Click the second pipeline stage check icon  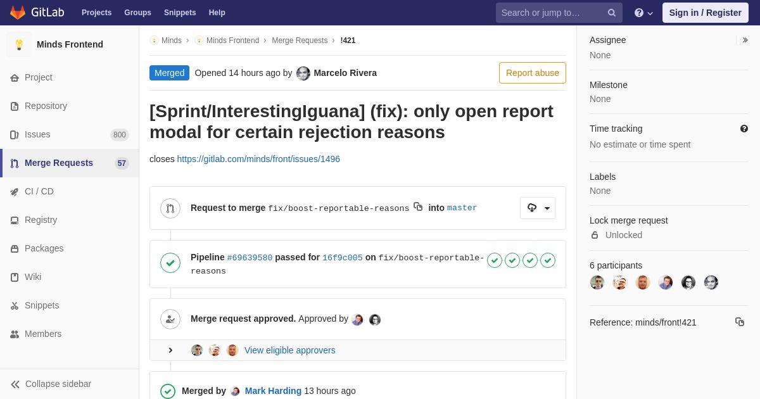tap(512, 260)
